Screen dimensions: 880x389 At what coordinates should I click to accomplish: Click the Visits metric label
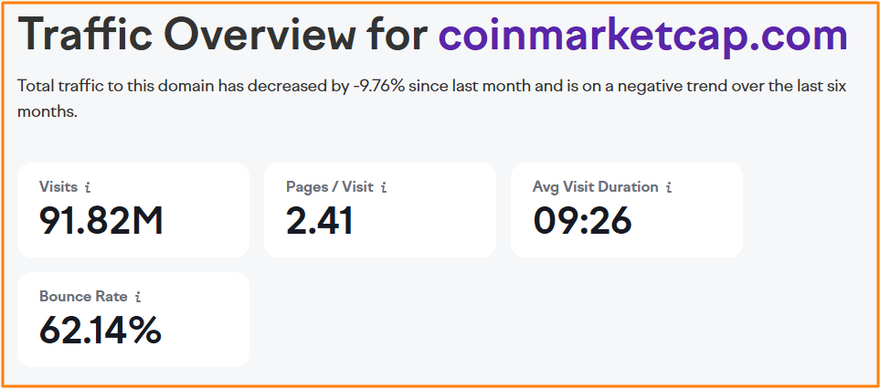[58, 186]
